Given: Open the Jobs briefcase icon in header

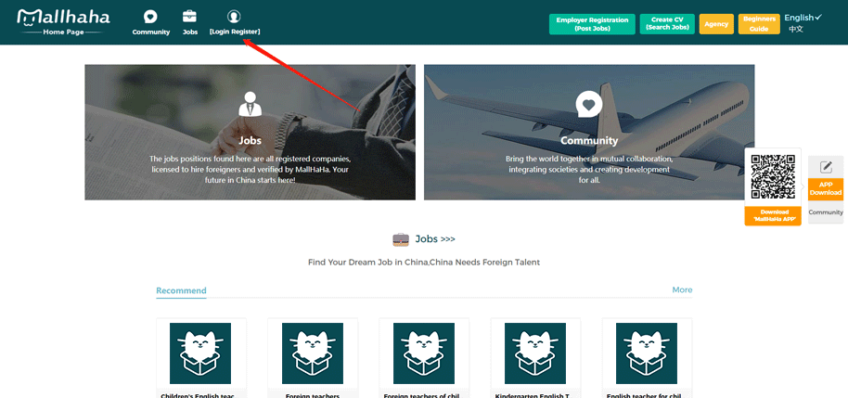Looking at the screenshot, I should (190, 16).
